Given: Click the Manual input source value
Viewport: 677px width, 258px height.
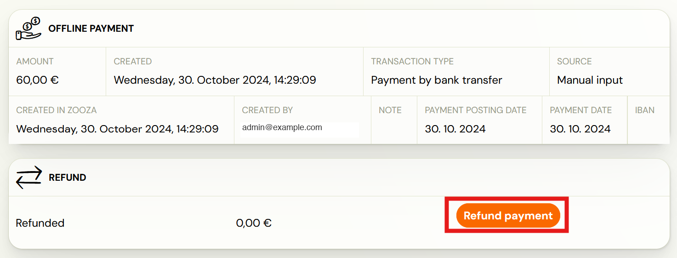Looking at the screenshot, I should 590,80.
